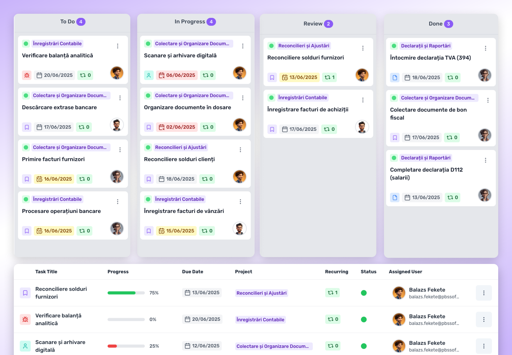Toggle status dot on Reconciliere solduri clienți card
Image resolution: width=512 pixels, height=355 pixels.
click(148, 147)
